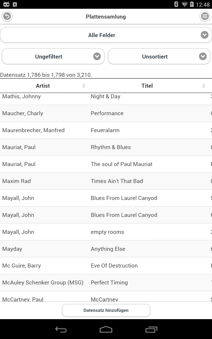Tap the back arrow icon in header
212x339 pixels.
click(x=7, y=16)
